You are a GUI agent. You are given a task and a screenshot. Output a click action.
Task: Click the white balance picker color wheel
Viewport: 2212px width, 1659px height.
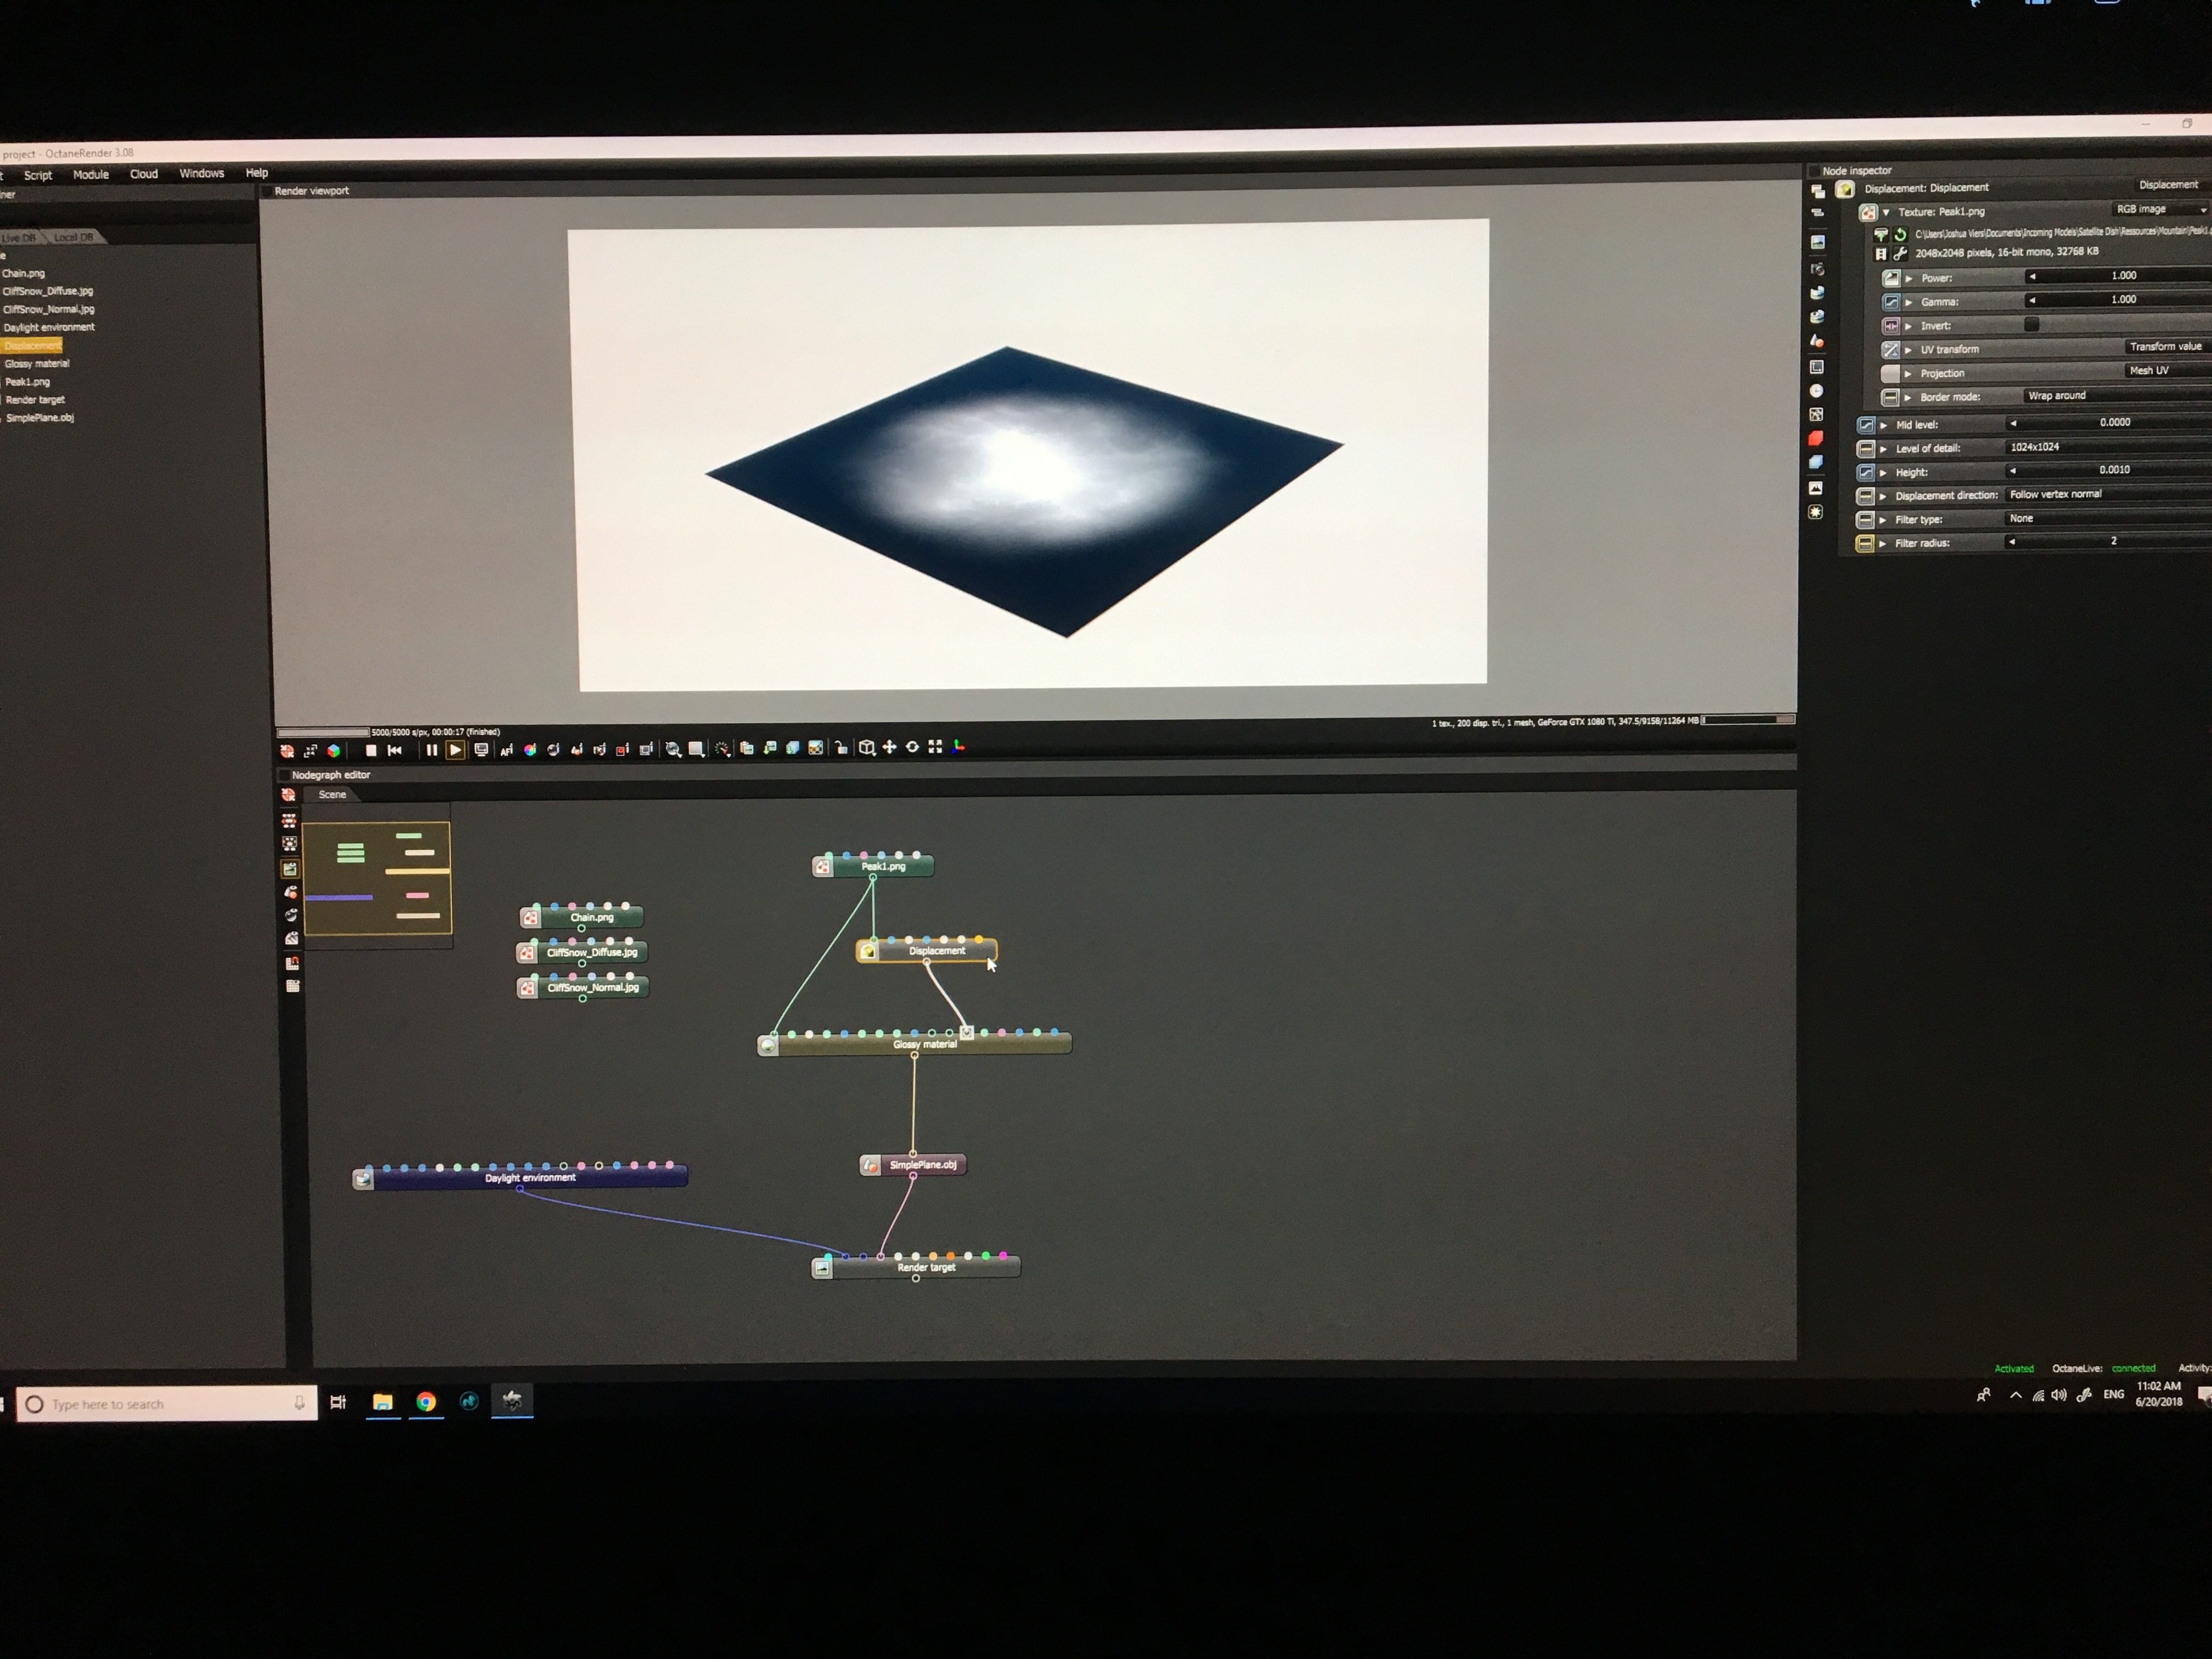[x=530, y=750]
